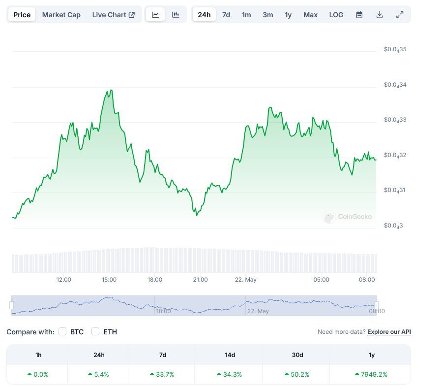Click the 24h time range button
The height and width of the screenshot is (389, 442).
pos(204,15)
